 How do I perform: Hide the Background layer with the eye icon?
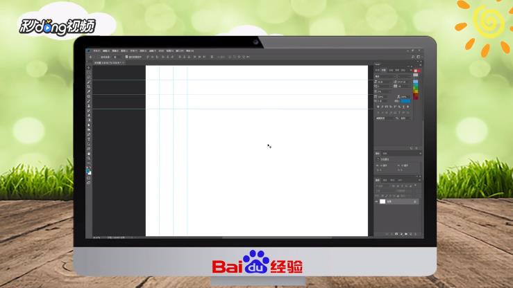click(376, 201)
